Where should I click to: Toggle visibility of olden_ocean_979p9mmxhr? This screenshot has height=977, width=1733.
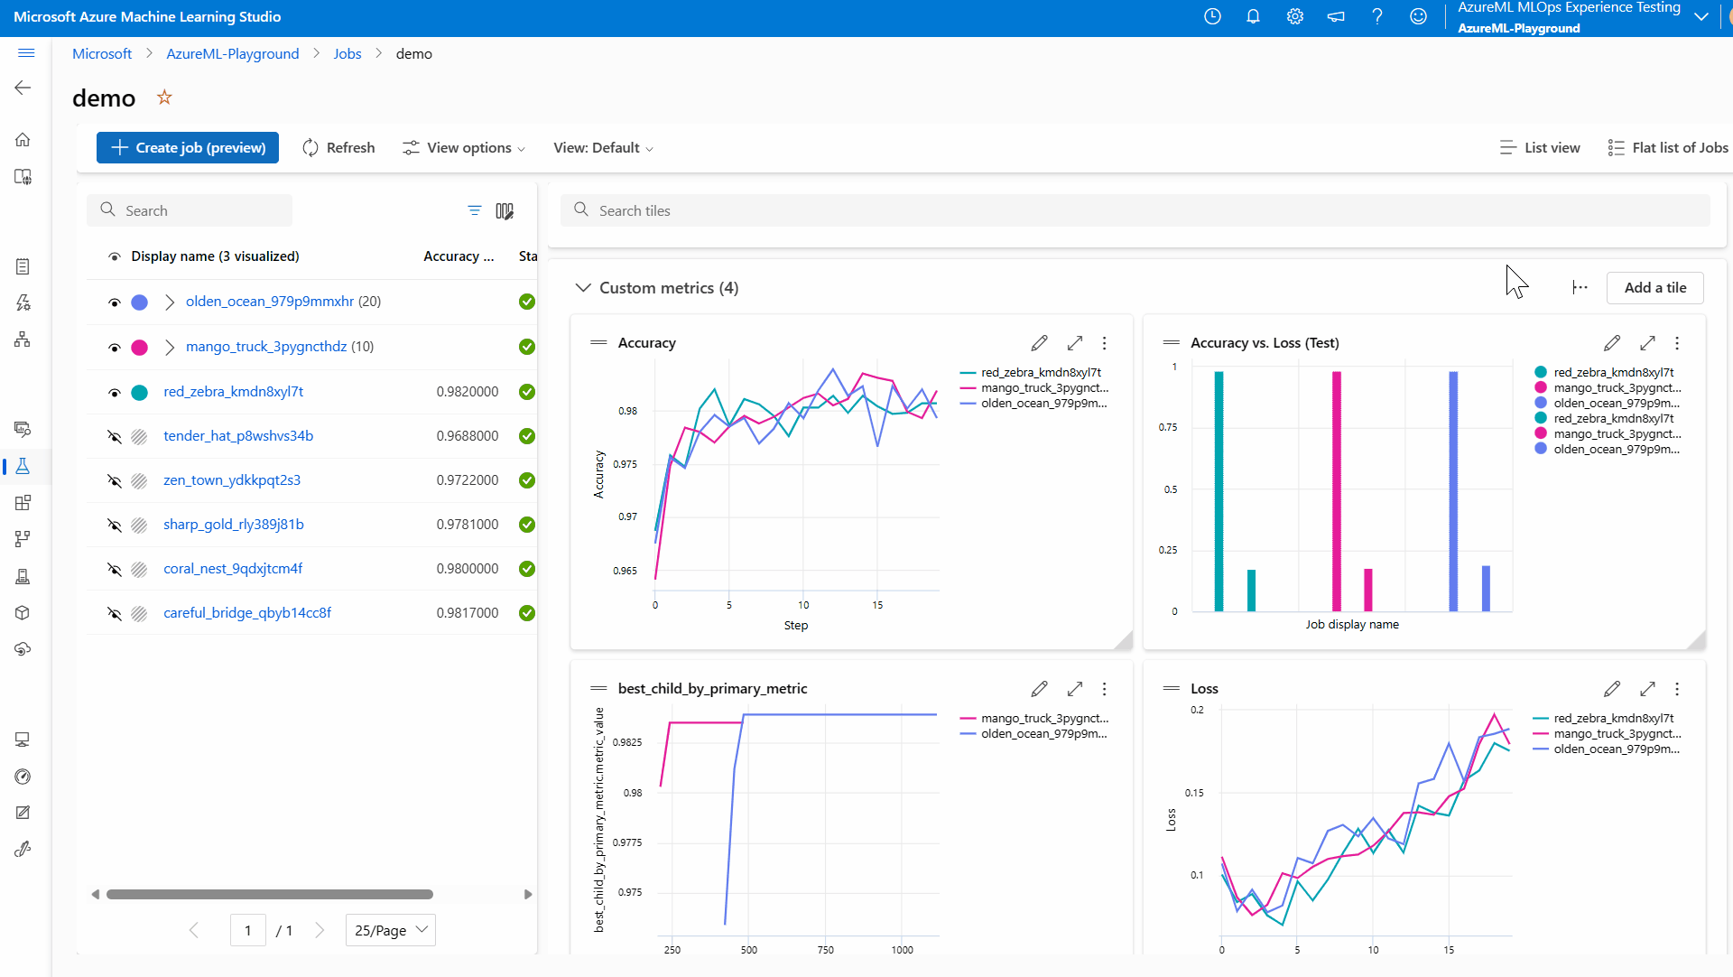(115, 302)
